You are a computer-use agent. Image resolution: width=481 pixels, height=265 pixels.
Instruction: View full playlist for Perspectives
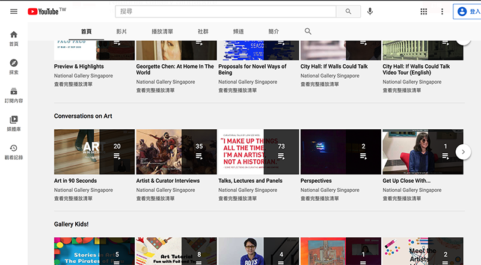[x=322, y=198]
